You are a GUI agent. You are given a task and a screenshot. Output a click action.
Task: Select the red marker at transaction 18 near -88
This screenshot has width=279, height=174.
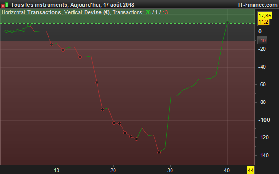(x=102, y=110)
